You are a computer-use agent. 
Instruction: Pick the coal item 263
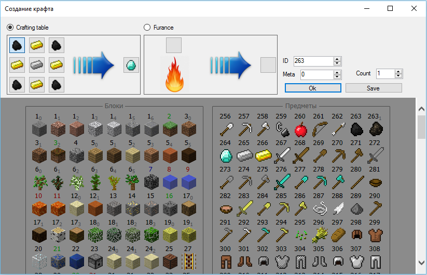(357, 129)
